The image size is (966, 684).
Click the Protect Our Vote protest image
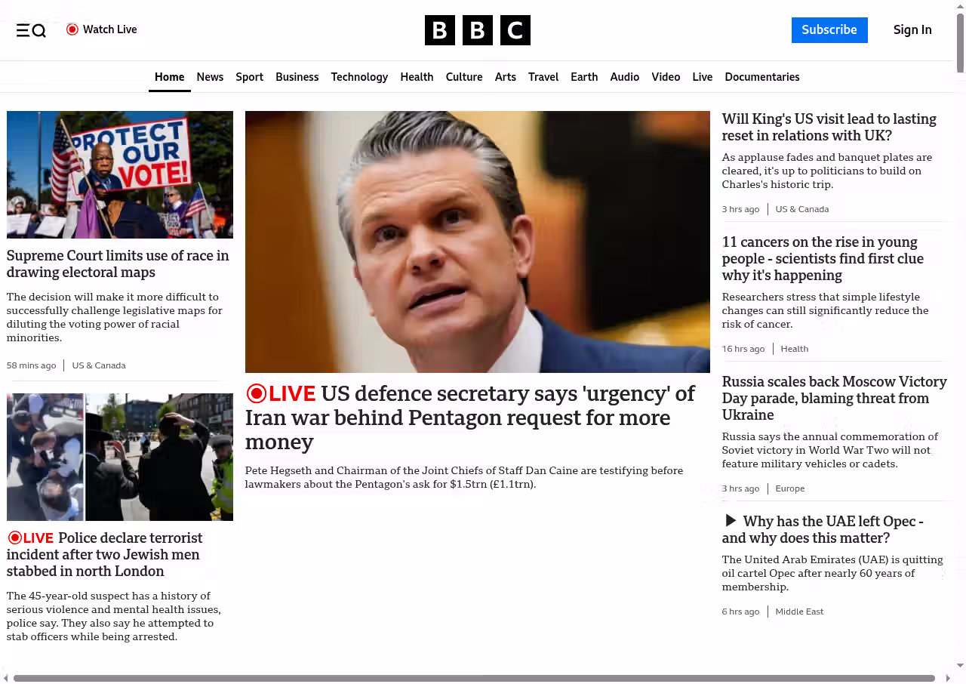click(120, 174)
